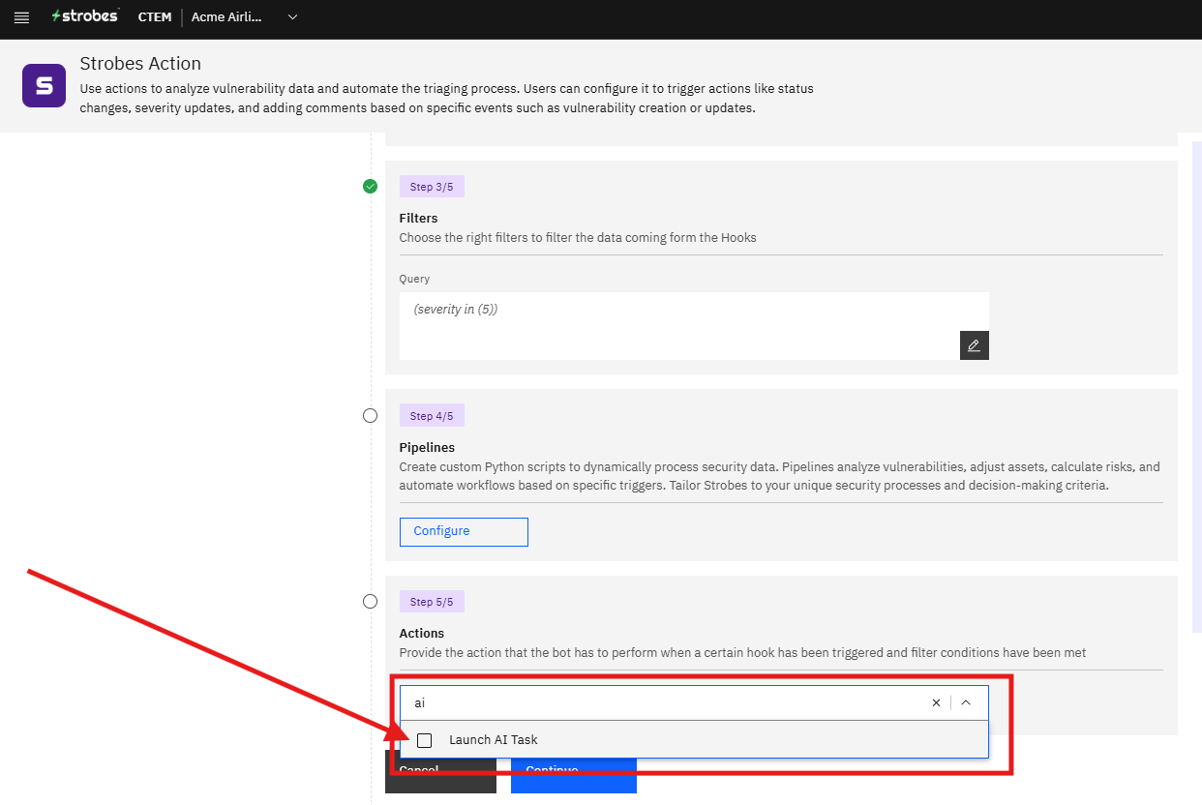Click the purple Strobes Action app icon
Screen dimensions: 1202x805
(x=44, y=86)
